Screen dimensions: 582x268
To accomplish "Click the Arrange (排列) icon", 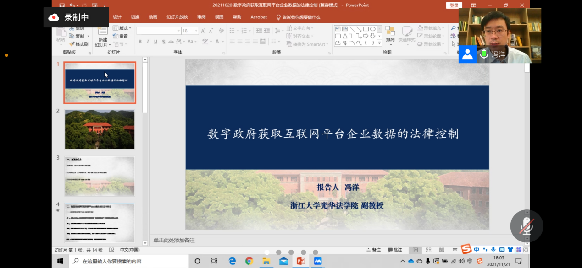I will pos(390,32).
